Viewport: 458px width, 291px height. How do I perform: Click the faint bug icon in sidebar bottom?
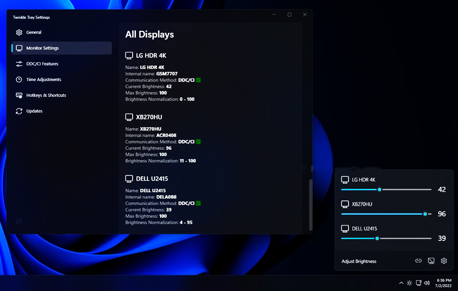coord(19,221)
